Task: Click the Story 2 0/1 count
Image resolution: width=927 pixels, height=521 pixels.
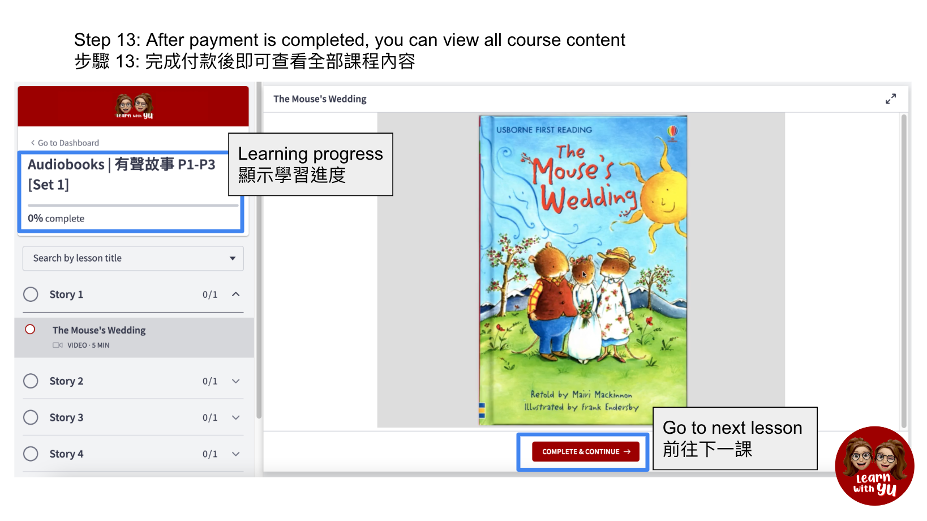Action: (210, 381)
